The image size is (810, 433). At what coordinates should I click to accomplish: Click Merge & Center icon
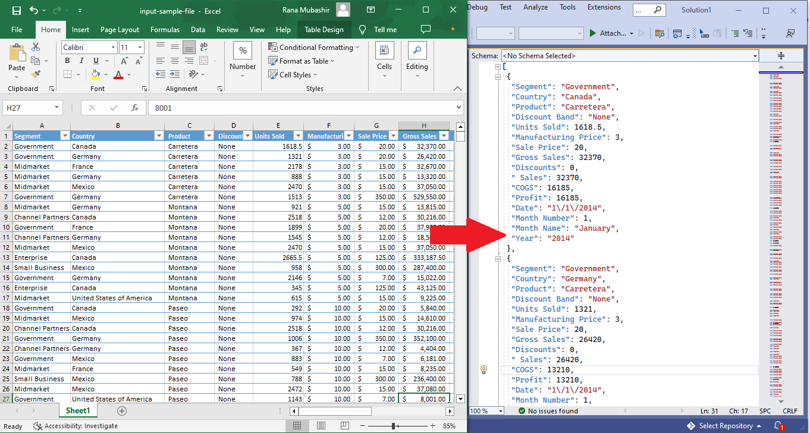click(x=203, y=61)
